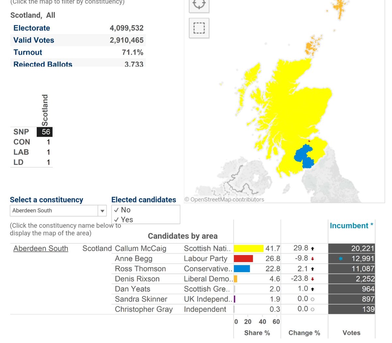
Task: Click the orange Liberal Democrat share bar
Action: coord(236,279)
